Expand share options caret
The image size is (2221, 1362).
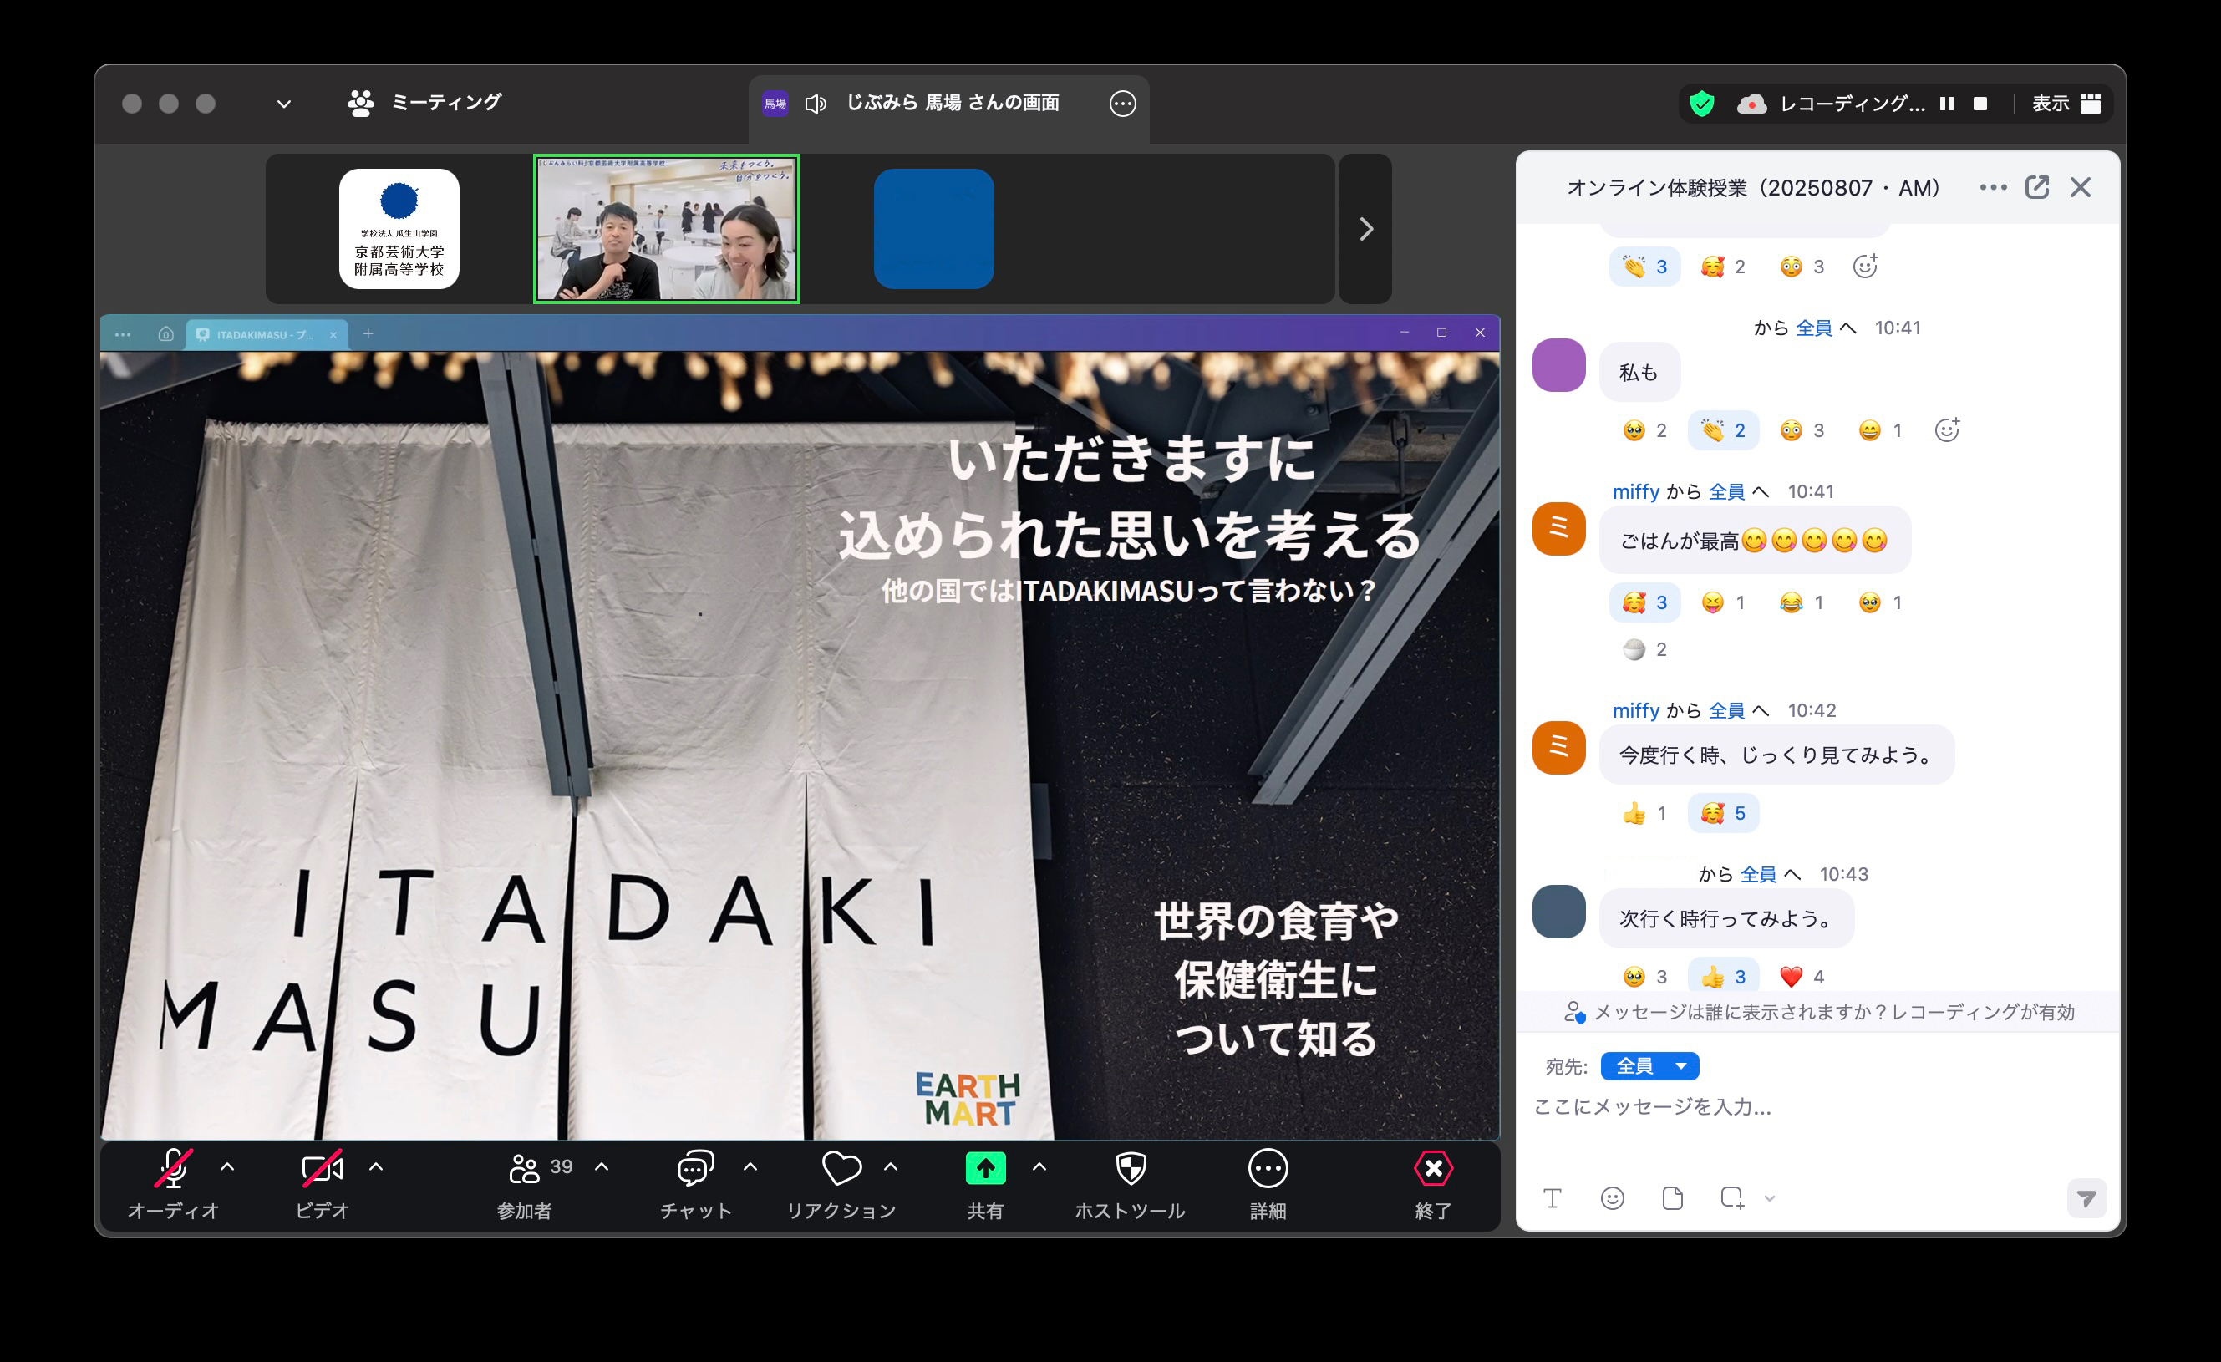[x=1039, y=1167]
